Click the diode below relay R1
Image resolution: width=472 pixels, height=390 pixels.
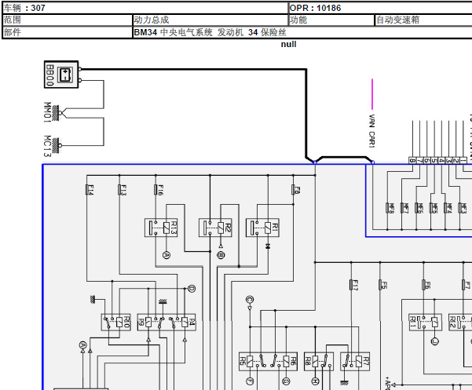coord(268,246)
